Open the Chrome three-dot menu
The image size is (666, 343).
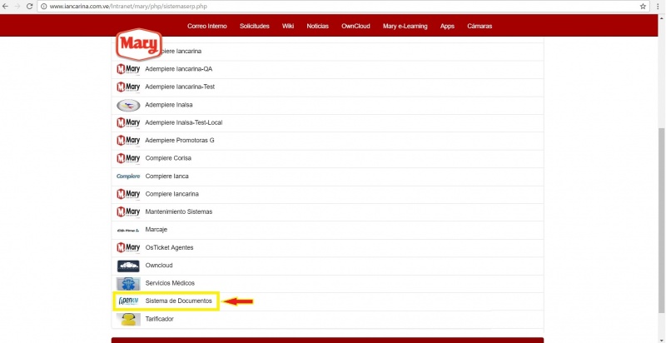pyautogui.click(x=658, y=7)
